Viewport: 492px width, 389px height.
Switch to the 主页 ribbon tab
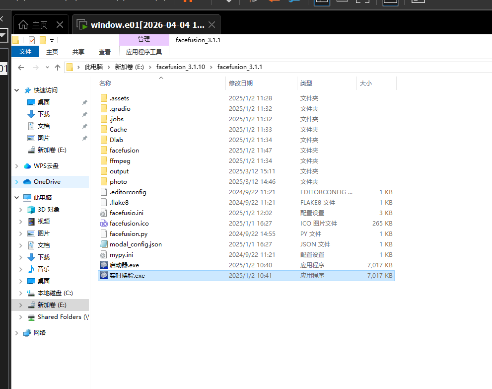pyautogui.click(x=52, y=52)
